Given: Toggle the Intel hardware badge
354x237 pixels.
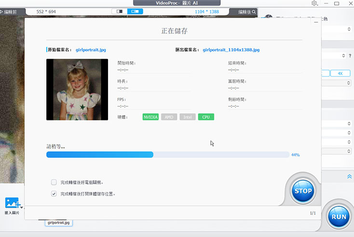Looking at the screenshot, I should 188,117.
